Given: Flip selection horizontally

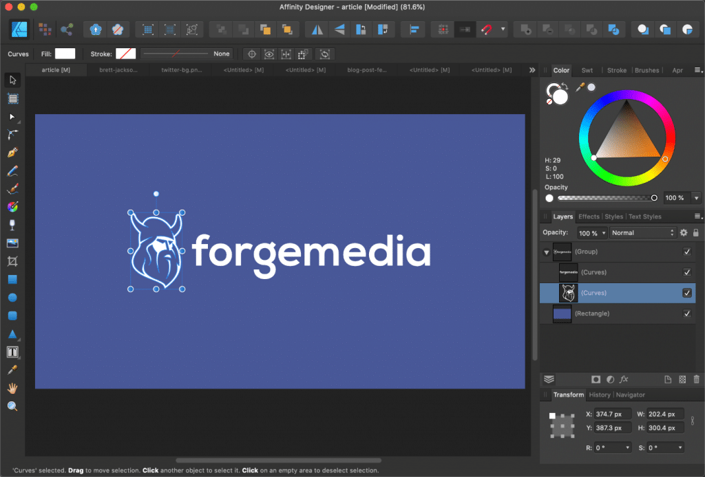Looking at the screenshot, I should click(317, 30).
